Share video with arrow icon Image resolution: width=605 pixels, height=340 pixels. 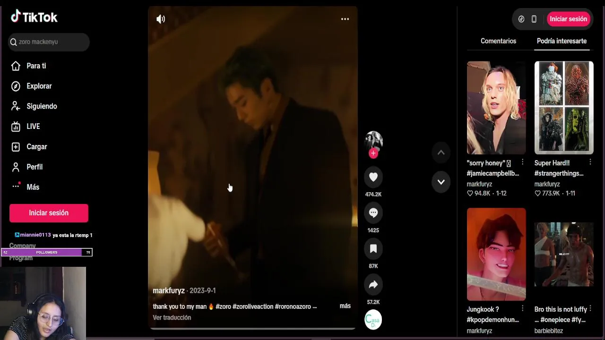(373, 284)
